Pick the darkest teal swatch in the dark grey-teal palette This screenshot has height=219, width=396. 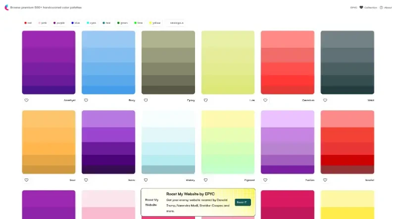pos(347,90)
